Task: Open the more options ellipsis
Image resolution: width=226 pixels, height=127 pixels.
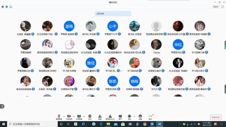Action: [x=150, y=117]
